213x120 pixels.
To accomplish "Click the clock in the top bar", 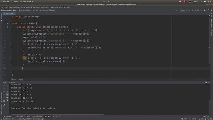I will (x=106, y=1).
